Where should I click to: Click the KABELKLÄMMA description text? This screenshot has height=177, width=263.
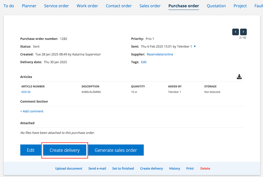click(91, 92)
